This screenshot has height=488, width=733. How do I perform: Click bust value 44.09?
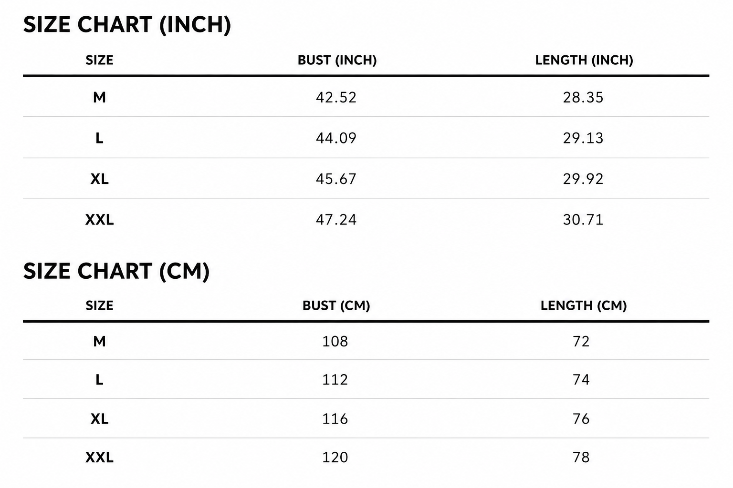click(336, 138)
